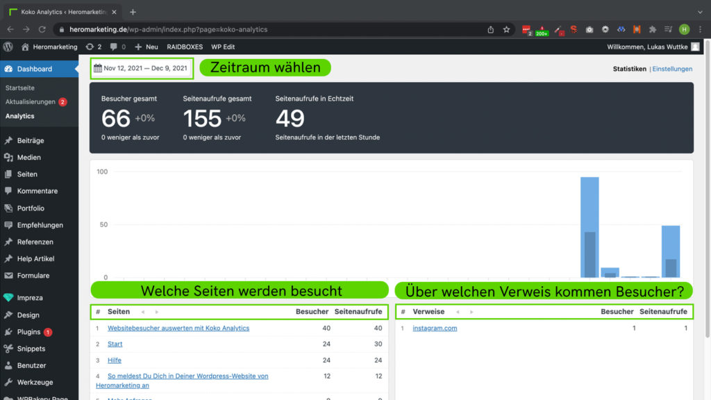Screen dimensions: 711x400
Task: Click the Werkzeuge wrench icon
Action: click(8, 383)
